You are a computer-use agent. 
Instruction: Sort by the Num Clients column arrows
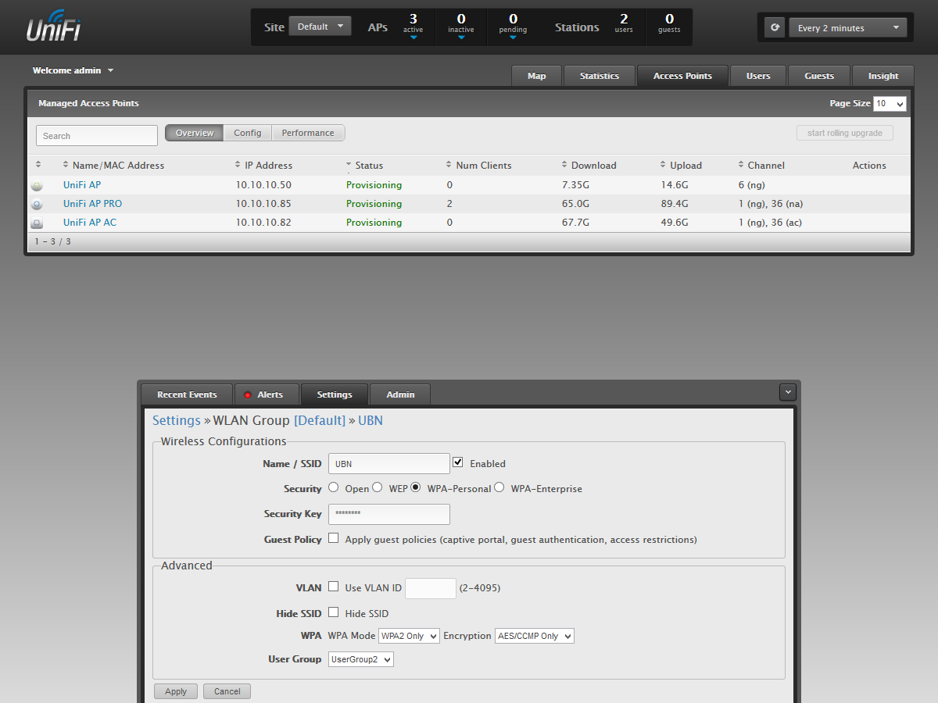(x=449, y=165)
